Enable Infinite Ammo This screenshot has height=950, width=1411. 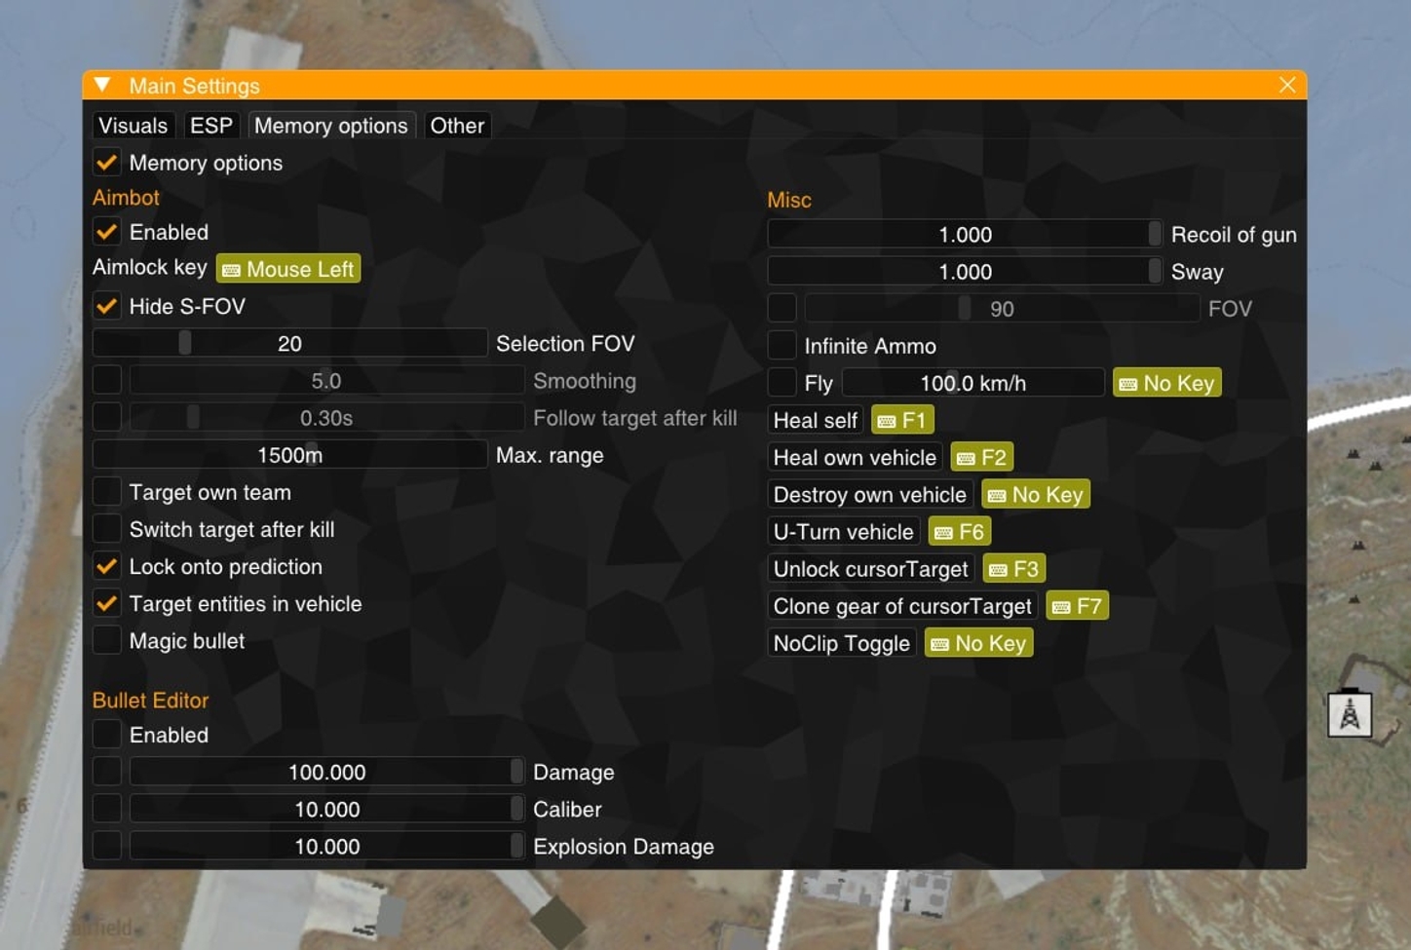point(782,345)
